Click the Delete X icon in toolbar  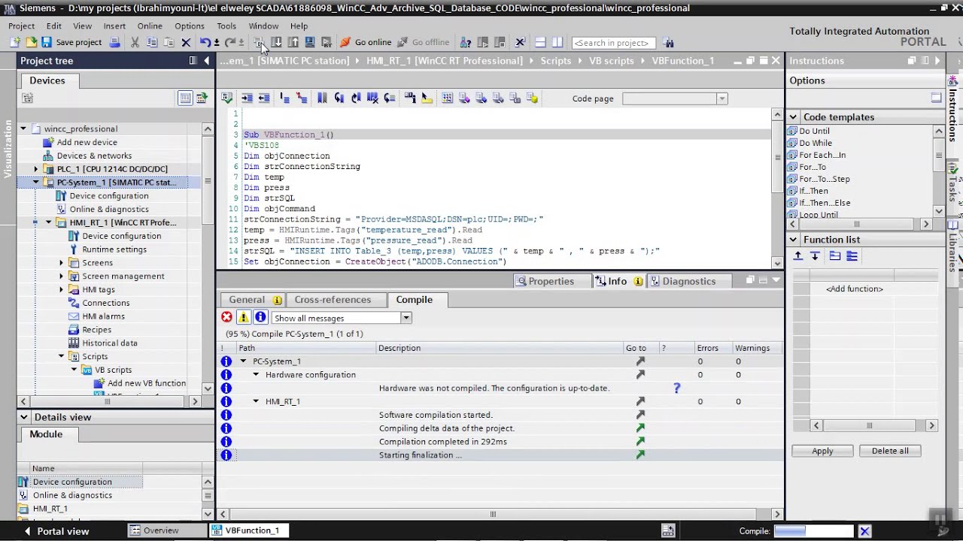click(186, 42)
